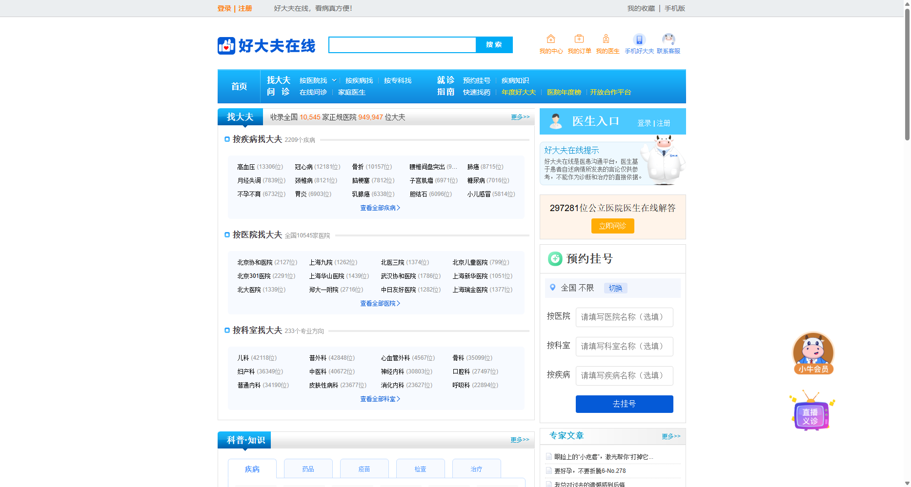Open 家庭医生 navigation item
Image resolution: width=911 pixels, height=487 pixels.
point(352,92)
